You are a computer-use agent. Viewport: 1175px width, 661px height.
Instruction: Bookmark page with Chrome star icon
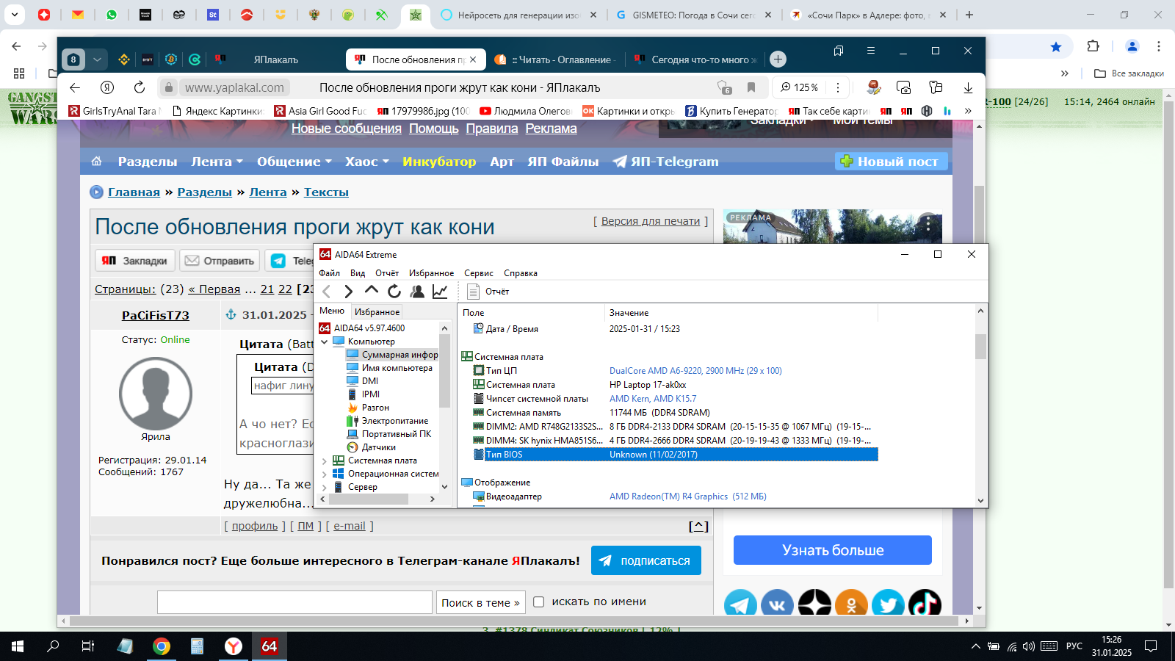[1056, 46]
